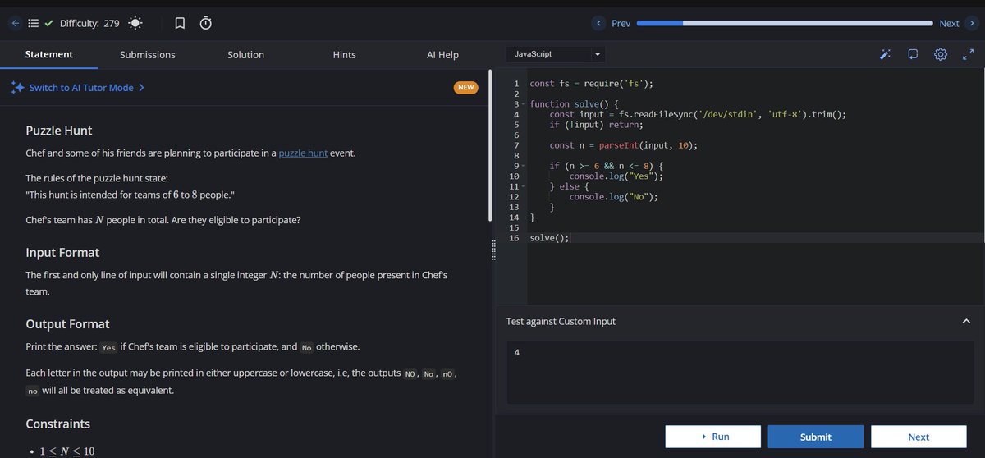Click the bottom Next button
This screenshot has width=985, height=458.
pyautogui.click(x=919, y=437)
